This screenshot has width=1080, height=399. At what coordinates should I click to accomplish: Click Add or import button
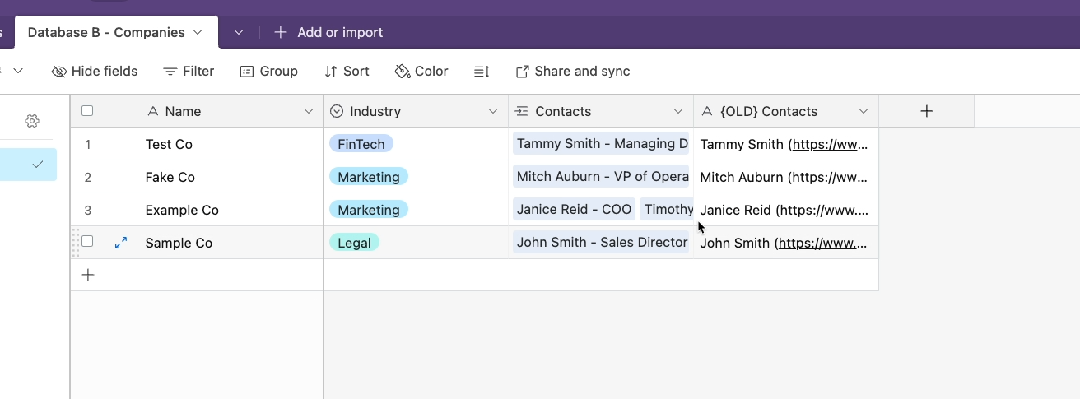coord(328,33)
